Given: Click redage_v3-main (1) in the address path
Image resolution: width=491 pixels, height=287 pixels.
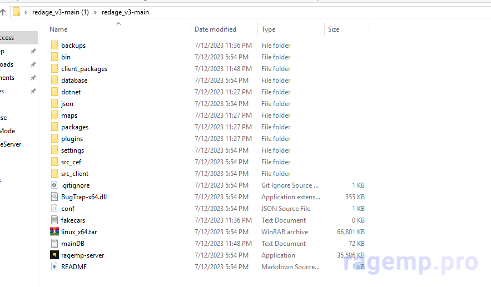Looking at the screenshot, I should coord(60,12).
